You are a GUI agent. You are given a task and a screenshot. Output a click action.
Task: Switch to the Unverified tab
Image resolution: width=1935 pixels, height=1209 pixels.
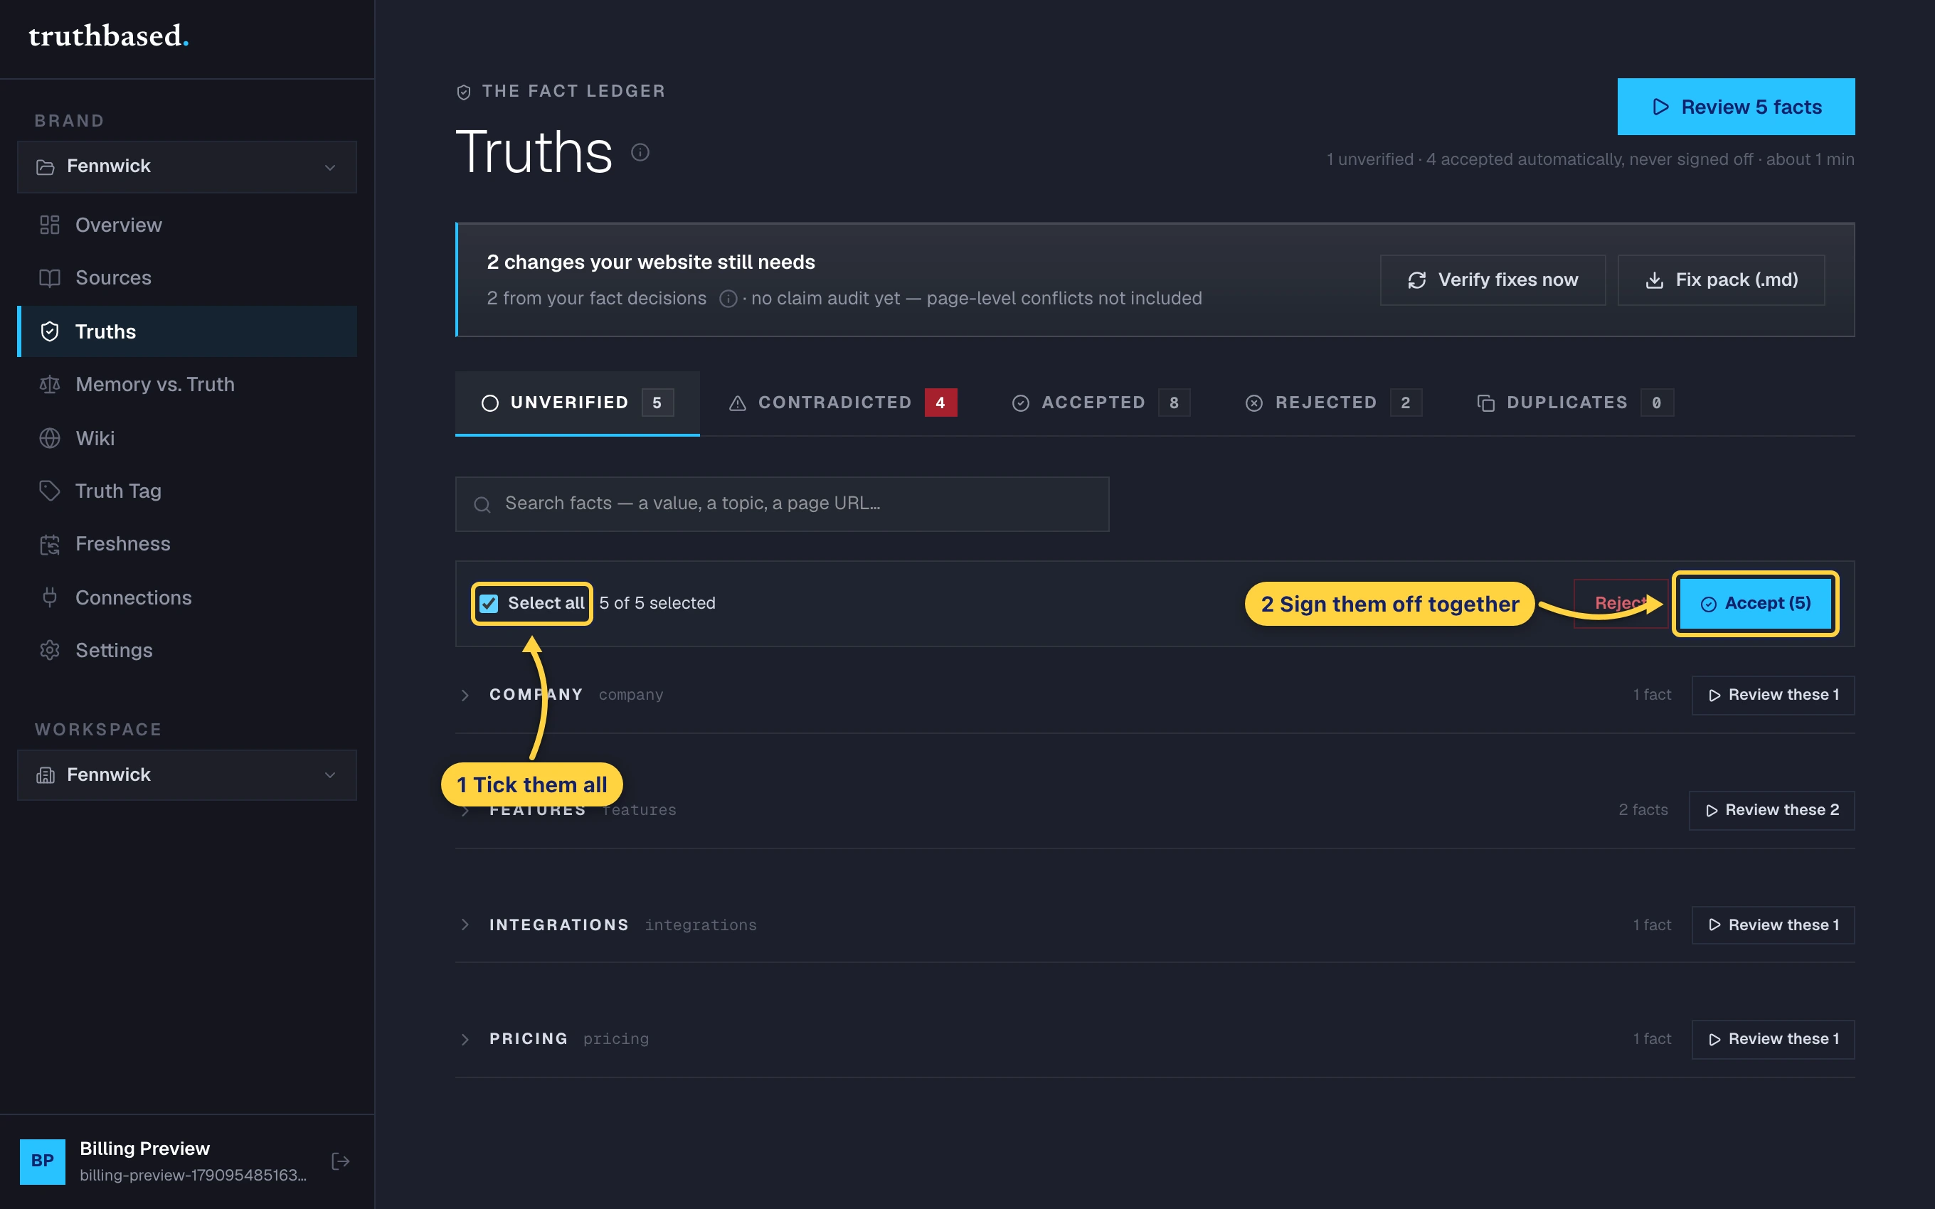[578, 403]
